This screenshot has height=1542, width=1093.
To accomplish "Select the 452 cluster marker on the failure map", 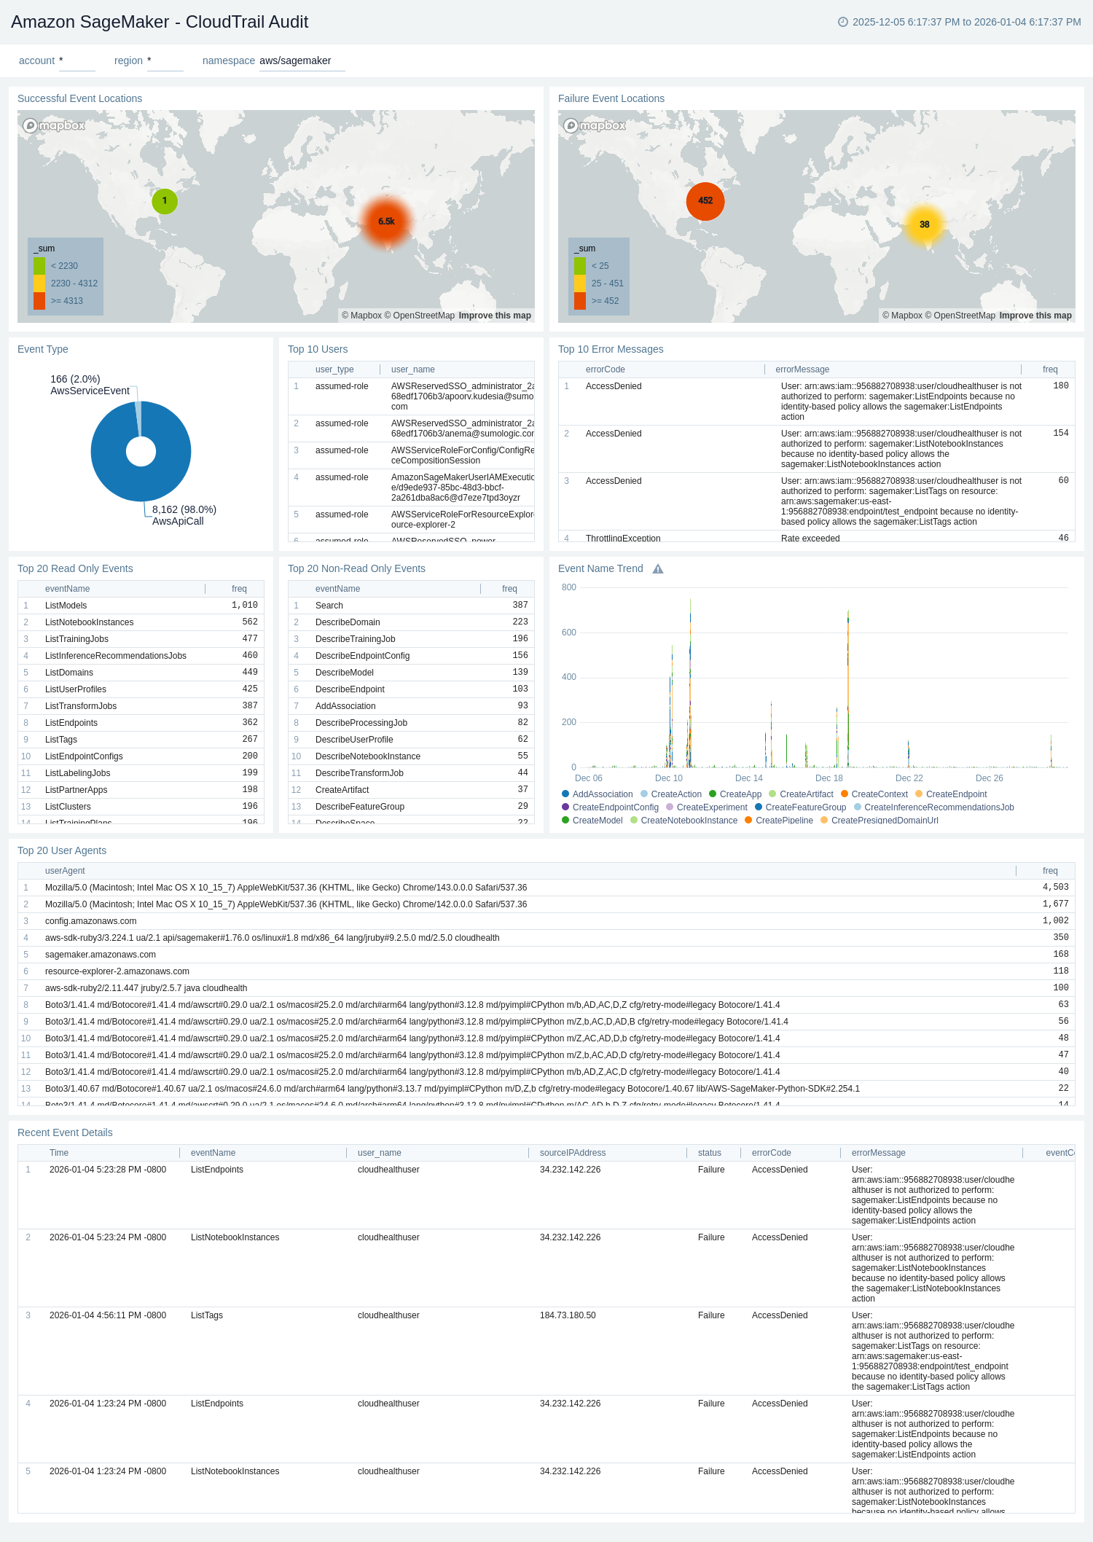I will coord(705,201).
